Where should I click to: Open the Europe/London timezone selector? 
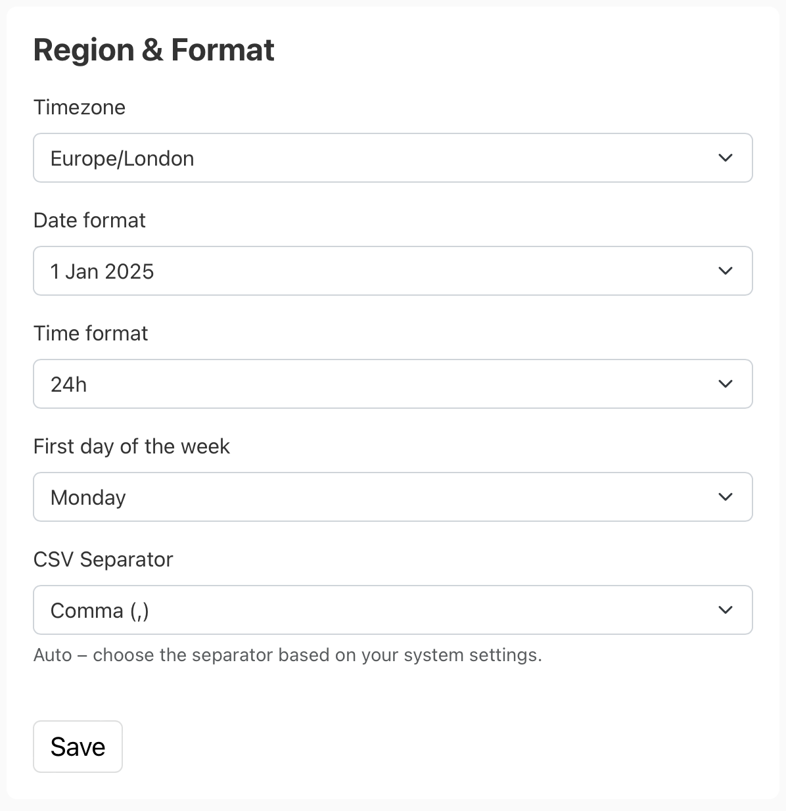tap(393, 158)
